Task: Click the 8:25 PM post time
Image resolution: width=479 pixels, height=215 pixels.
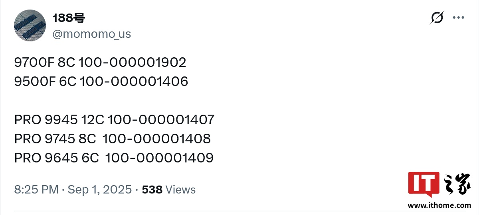Action: 36,190
